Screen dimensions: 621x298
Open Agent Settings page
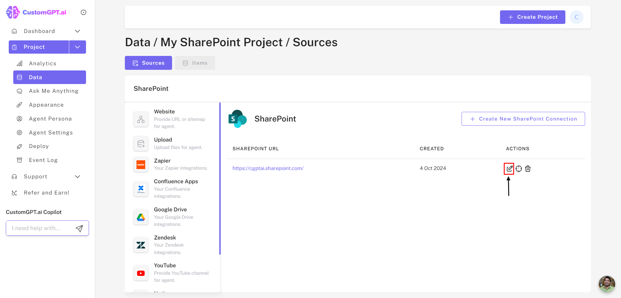click(x=51, y=133)
